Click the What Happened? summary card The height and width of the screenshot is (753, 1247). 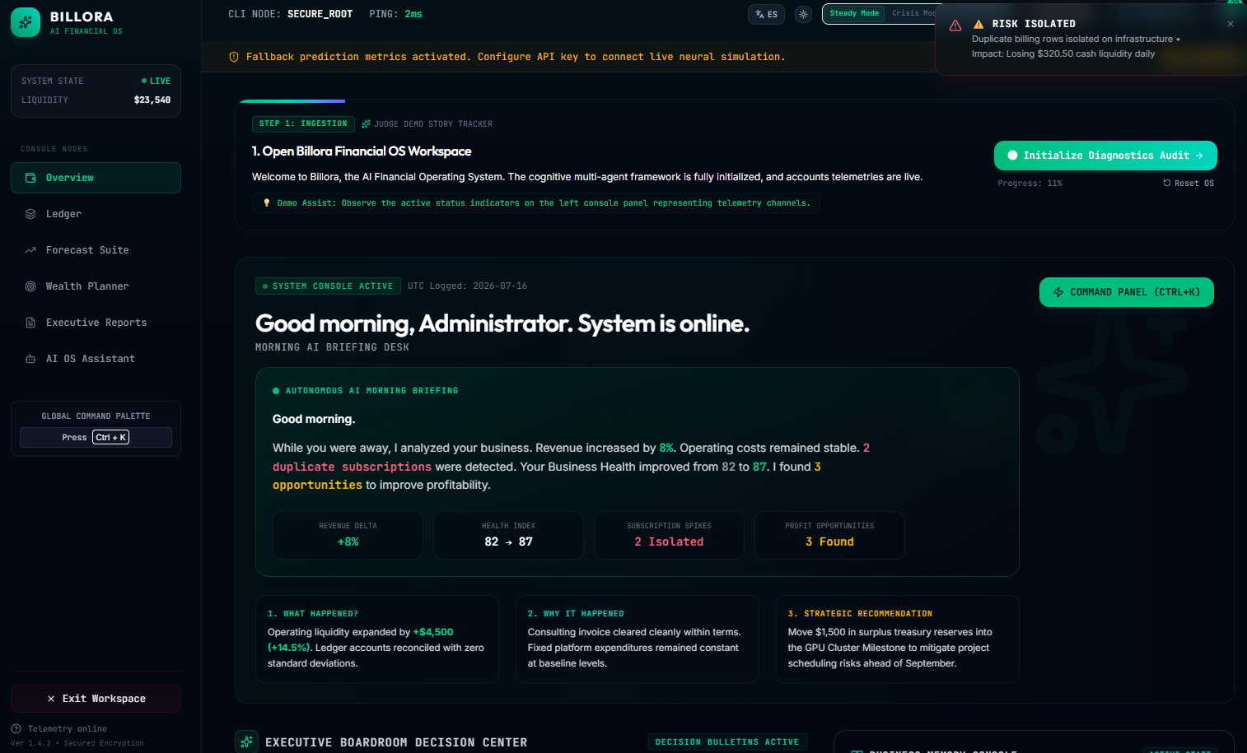point(377,639)
